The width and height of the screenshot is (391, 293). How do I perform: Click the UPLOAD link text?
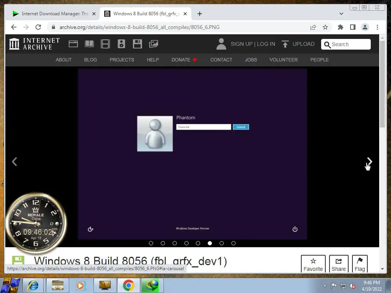pyautogui.click(x=304, y=44)
